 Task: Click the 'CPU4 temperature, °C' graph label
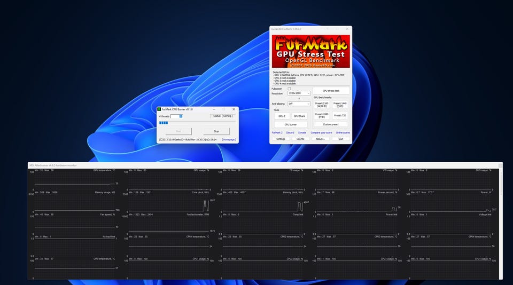click(x=480, y=236)
